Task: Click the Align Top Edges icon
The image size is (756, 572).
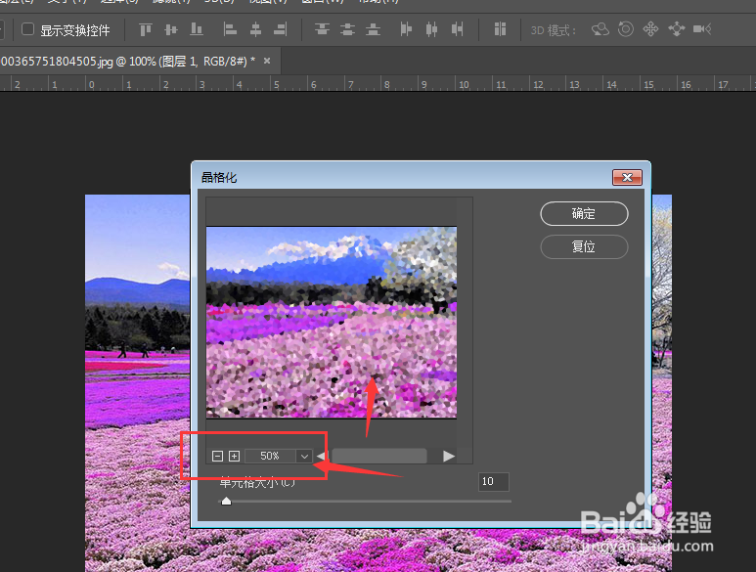Action: [x=145, y=30]
